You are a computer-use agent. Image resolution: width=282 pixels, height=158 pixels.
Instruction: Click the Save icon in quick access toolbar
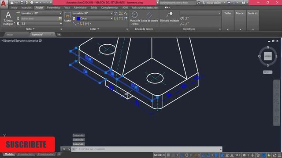tap(22, 3)
